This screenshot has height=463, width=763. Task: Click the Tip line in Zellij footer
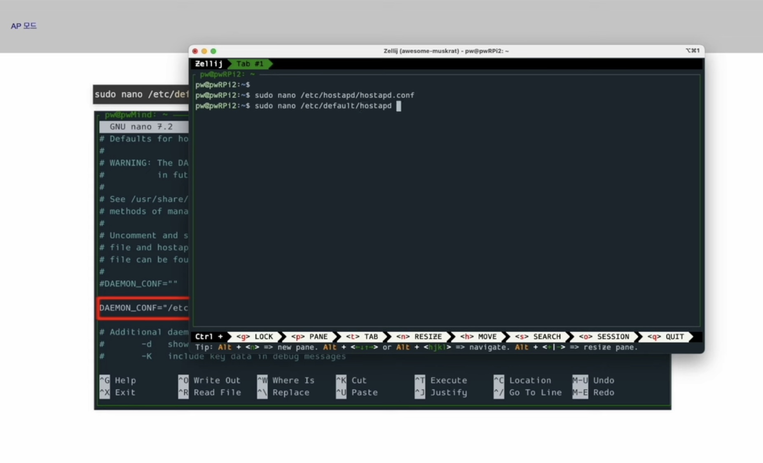(x=416, y=347)
